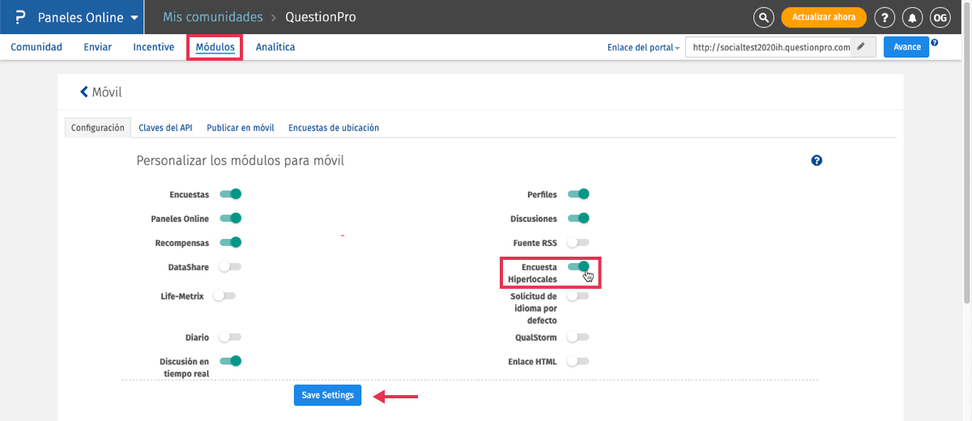Open the search icon in header

click(763, 18)
